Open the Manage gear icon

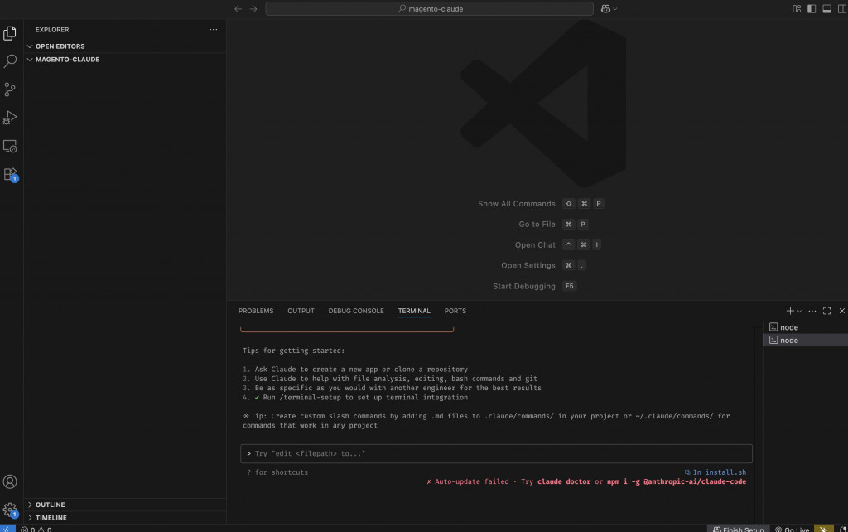10,510
